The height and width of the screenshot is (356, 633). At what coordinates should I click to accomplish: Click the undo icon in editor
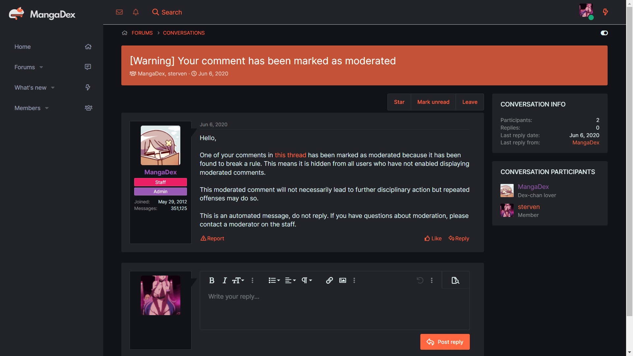(420, 281)
